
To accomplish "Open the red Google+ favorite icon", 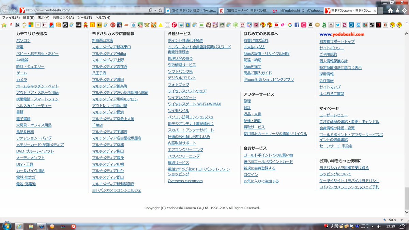I will (112, 25).
